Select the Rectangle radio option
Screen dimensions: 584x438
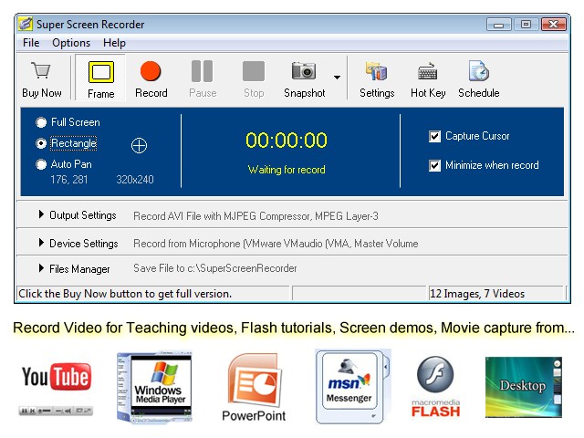41,143
